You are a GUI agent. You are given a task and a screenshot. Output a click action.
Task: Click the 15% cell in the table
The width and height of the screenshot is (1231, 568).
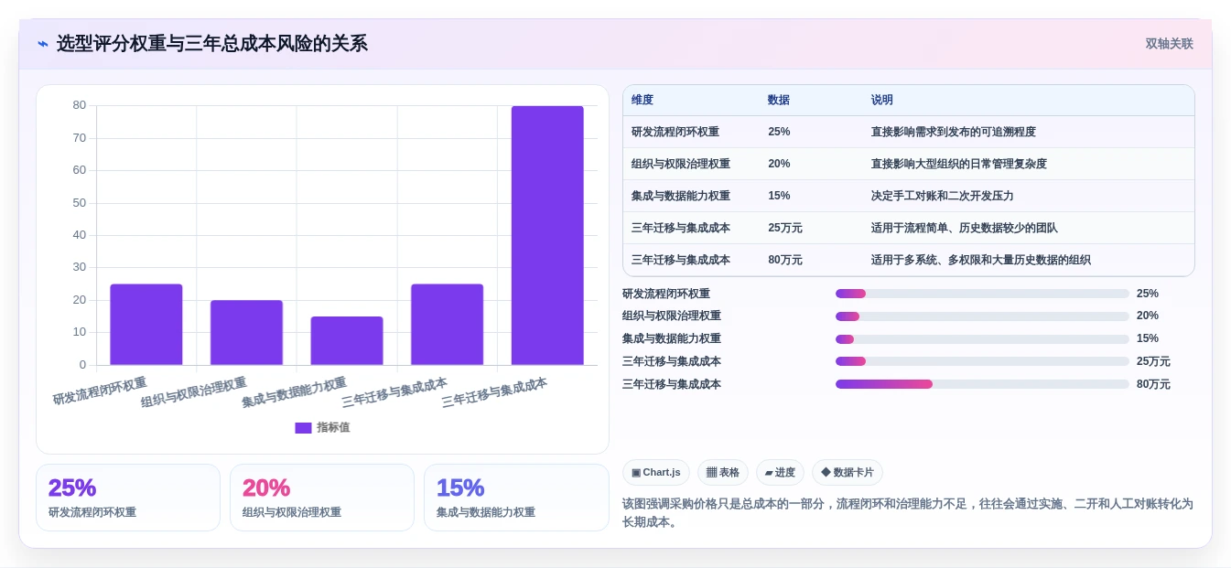pos(779,196)
